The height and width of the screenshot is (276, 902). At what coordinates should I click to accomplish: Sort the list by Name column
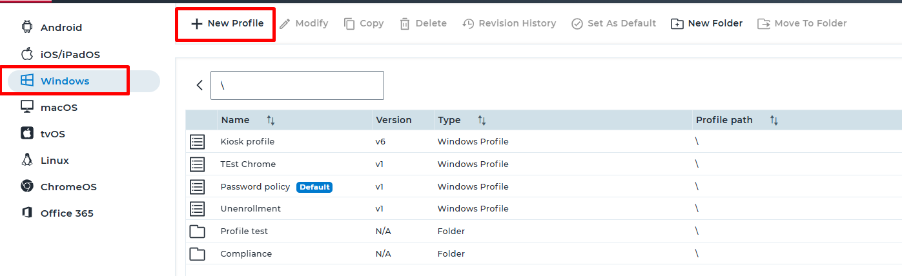point(271,121)
